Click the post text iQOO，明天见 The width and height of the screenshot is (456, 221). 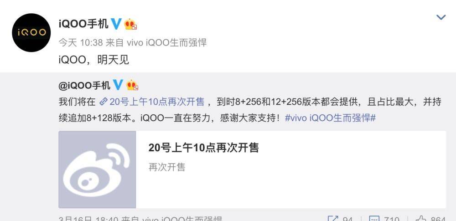[x=93, y=60]
